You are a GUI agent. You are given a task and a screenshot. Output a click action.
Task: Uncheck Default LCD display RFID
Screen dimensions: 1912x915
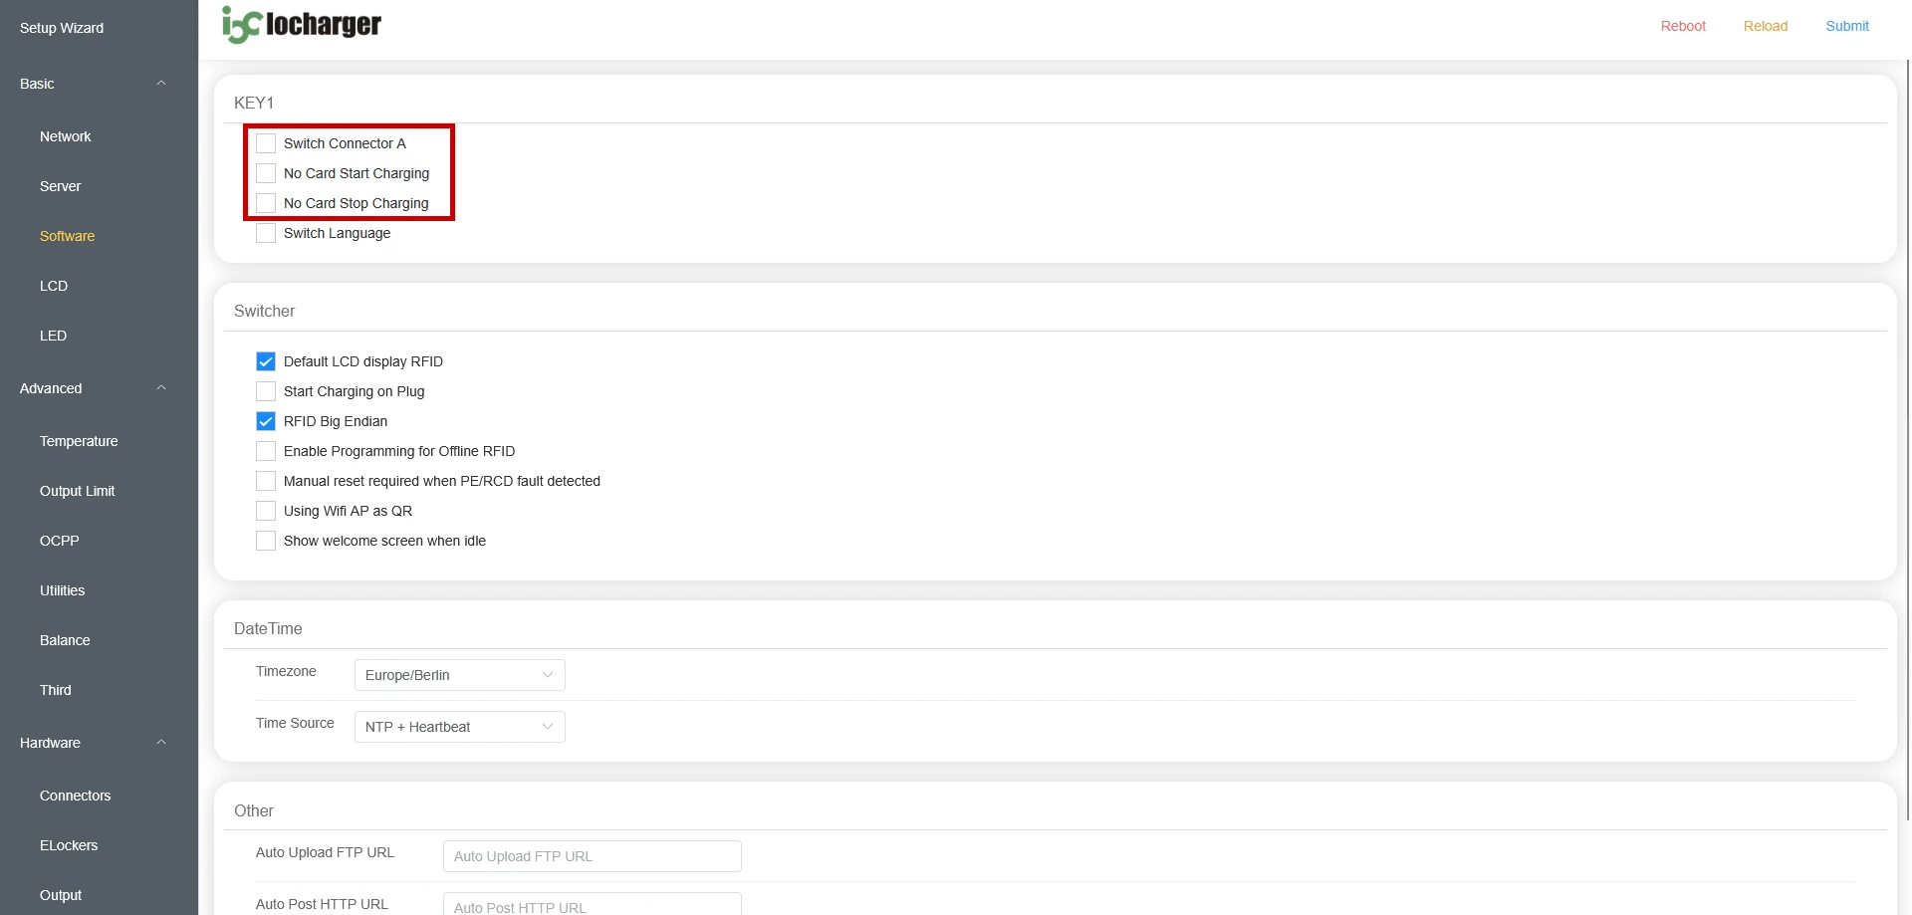point(266,361)
